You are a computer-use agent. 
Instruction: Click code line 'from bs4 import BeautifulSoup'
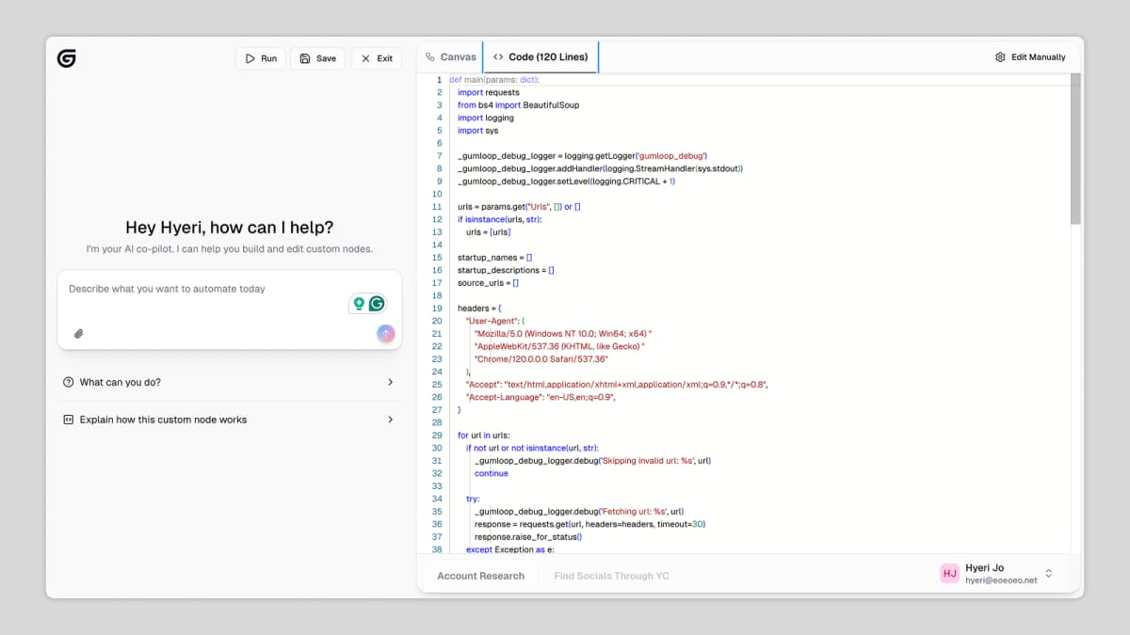(x=518, y=105)
